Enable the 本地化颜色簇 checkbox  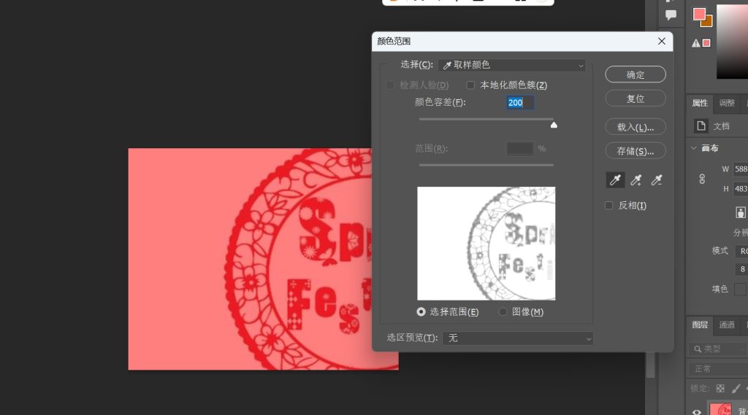[x=471, y=85]
